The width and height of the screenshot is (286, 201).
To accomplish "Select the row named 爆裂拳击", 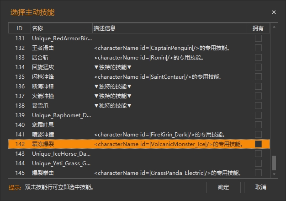I will 139,173.
